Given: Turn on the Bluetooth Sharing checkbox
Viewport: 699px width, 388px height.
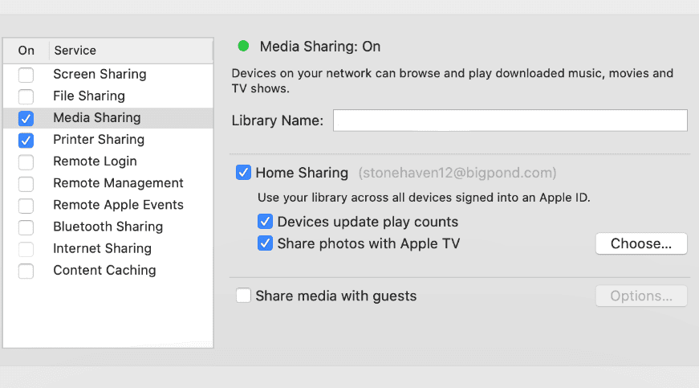Looking at the screenshot, I should click(x=26, y=227).
